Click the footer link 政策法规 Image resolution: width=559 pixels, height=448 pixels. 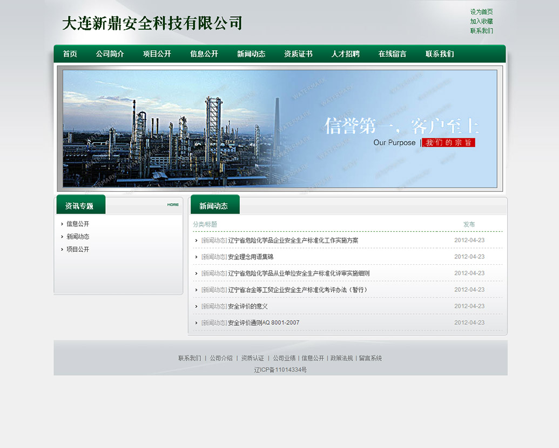tap(341, 358)
